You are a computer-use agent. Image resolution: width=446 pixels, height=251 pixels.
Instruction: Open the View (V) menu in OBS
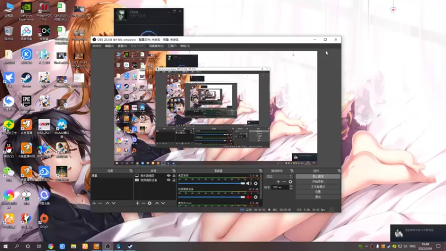click(x=122, y=46)
